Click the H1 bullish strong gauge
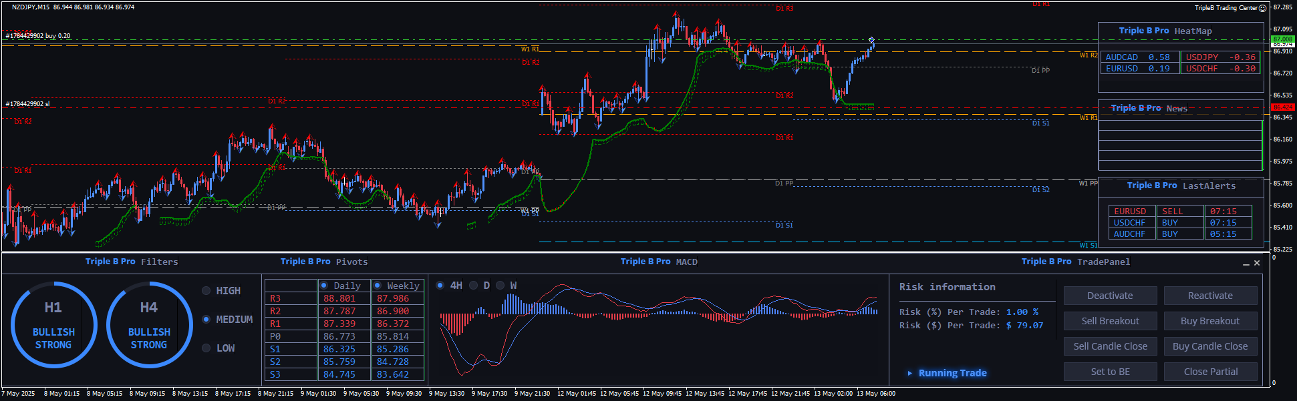The image size is (1297, 401). 53,325
